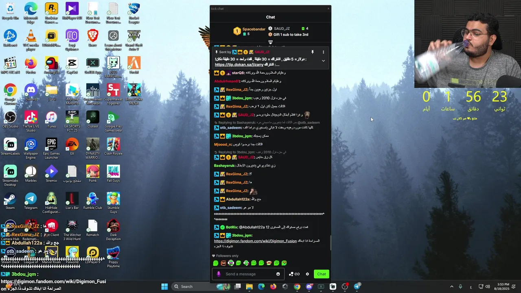Open Stumble Guys desktop icon
521x293 pixels.
tap(113, 203)
